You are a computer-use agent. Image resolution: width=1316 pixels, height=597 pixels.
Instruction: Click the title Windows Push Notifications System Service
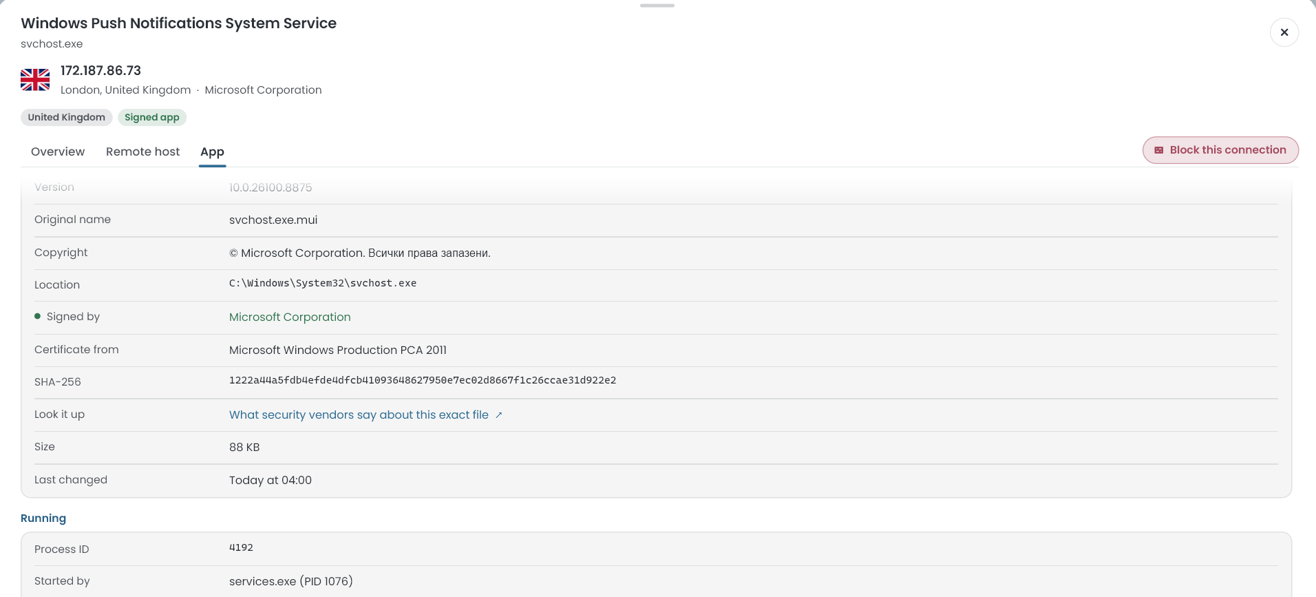(x=178, y=23)
